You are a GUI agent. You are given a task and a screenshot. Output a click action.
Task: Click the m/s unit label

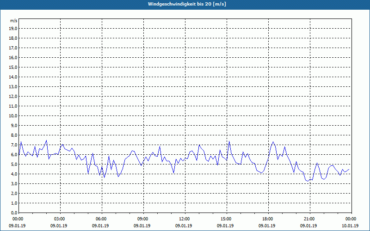click(x=14, y=21)
